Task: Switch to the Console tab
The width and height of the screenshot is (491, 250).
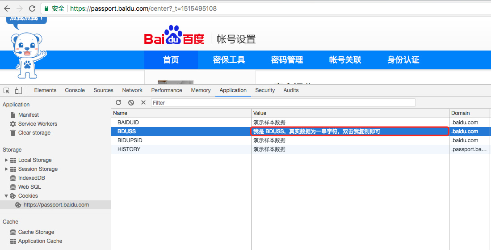Action: (x=75, y=90)
